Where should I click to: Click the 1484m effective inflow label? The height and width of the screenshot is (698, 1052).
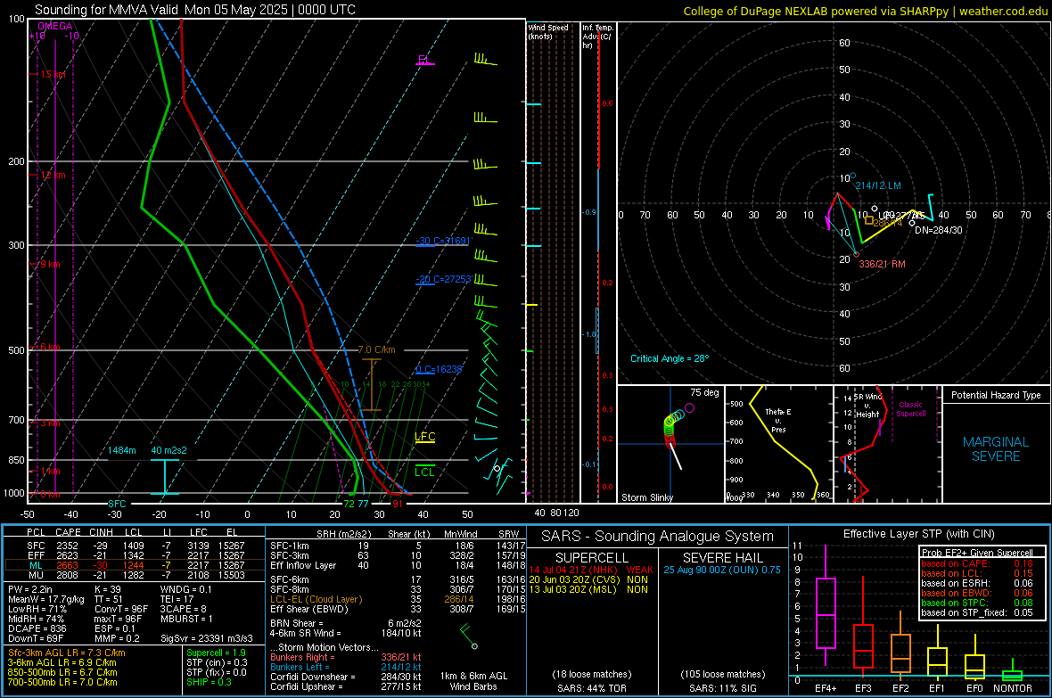[x=122, y=450]
